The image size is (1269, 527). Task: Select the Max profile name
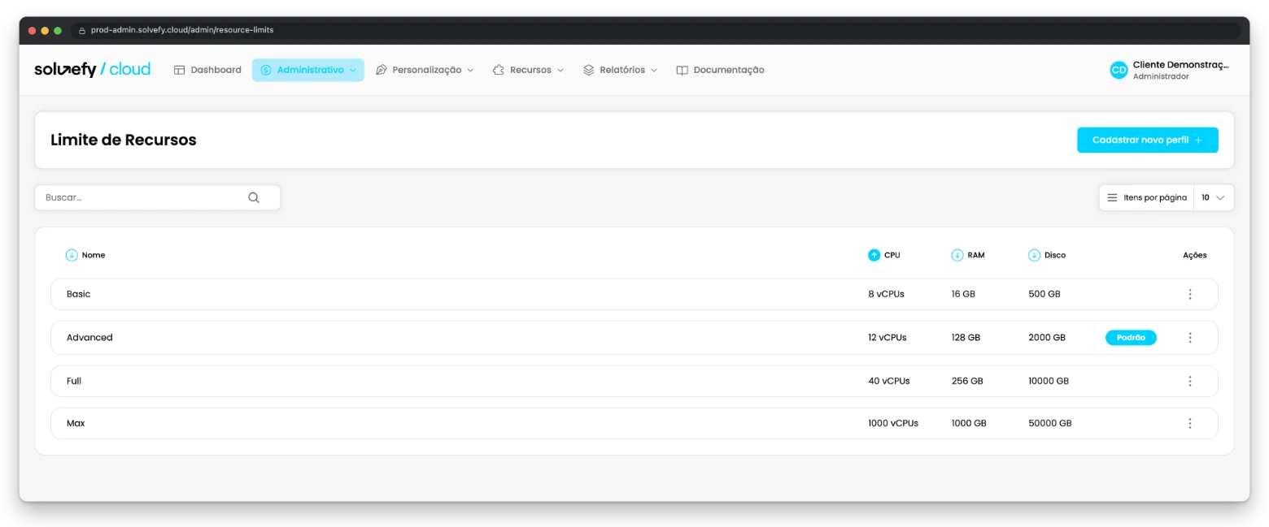[76, 423]
